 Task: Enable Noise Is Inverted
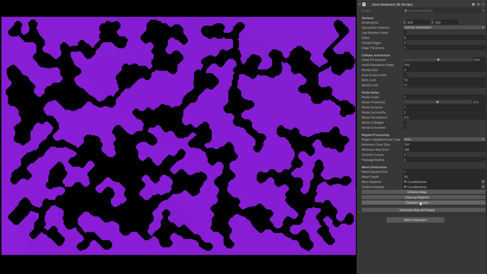405,127
